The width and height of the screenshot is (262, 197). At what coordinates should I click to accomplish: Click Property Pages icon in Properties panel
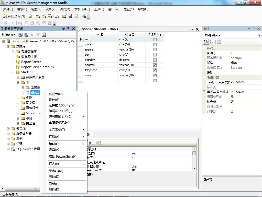219,42
